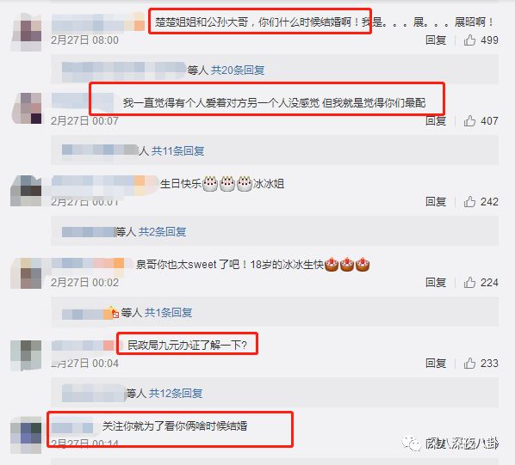Viewport: 515px width, 465px height.
Task: Like the comment with 407 likes
Action: [x=469, y=121]
